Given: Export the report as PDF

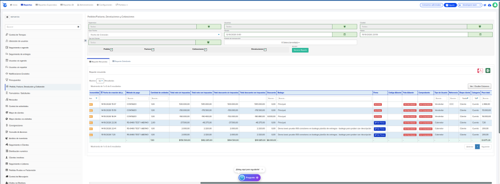Looking at the screenshot, I should click(x=480, y=70).
